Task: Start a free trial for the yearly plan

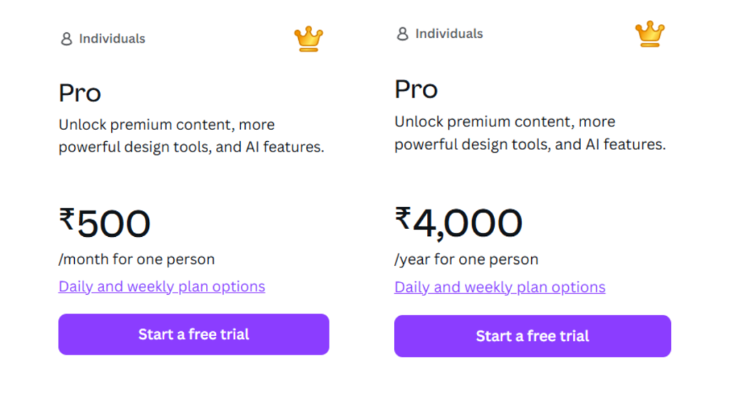Action: click(x=532, y=336)
